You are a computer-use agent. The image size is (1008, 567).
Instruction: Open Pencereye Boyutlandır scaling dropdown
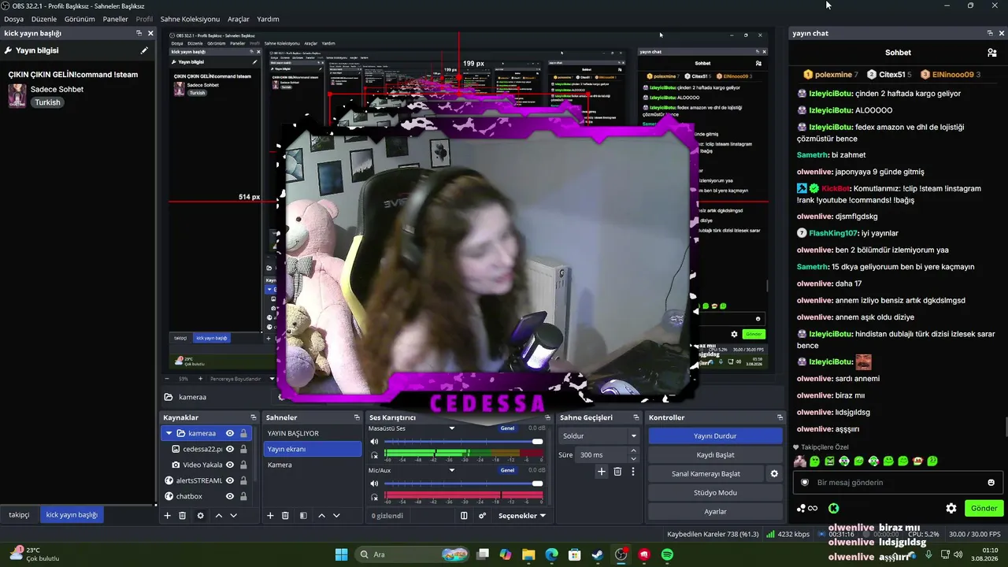click(x=242, y=379)
